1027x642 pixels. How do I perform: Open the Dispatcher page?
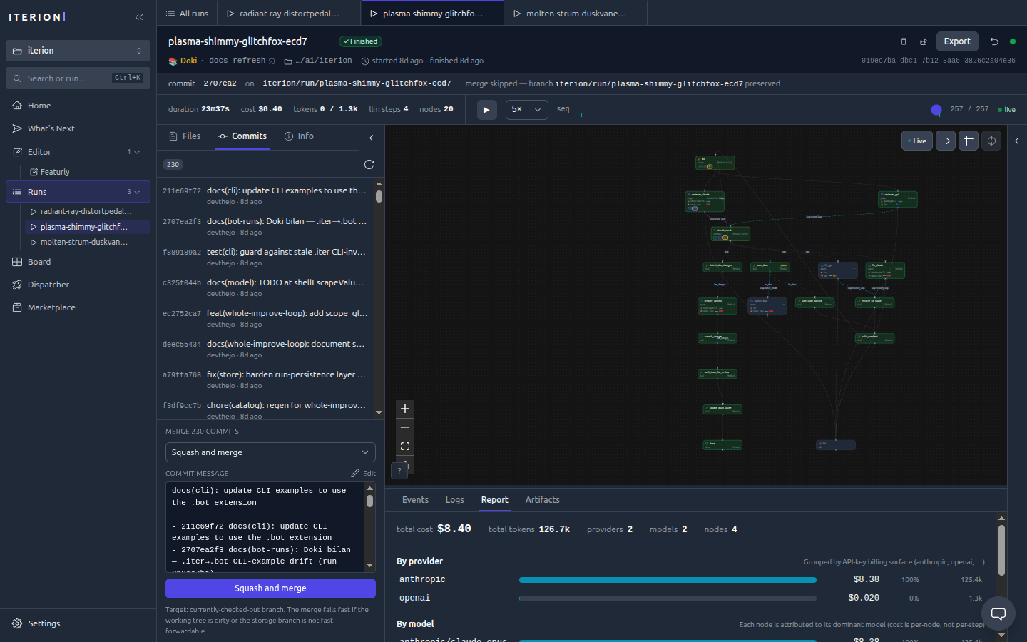click(78, 285)
